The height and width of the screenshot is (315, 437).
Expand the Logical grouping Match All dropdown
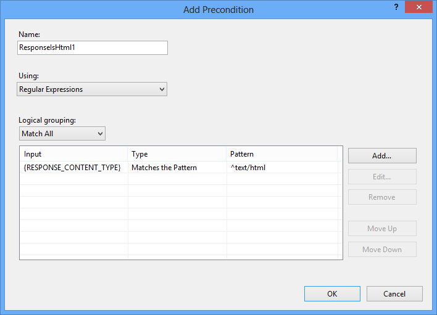(x=62, y=134)
